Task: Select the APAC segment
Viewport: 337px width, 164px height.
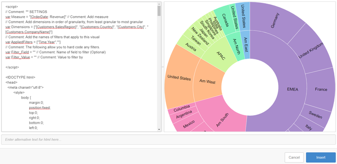Action: pos(221,56)
